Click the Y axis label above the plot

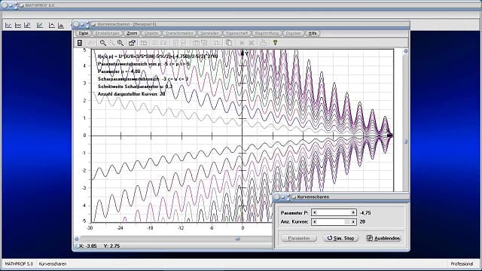246,53
